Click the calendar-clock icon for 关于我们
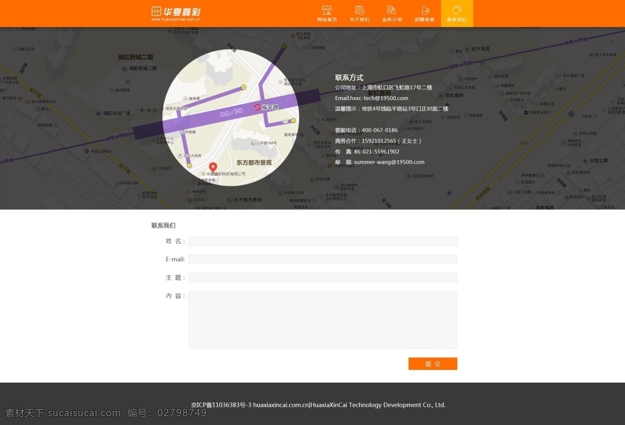 [359, 10]
